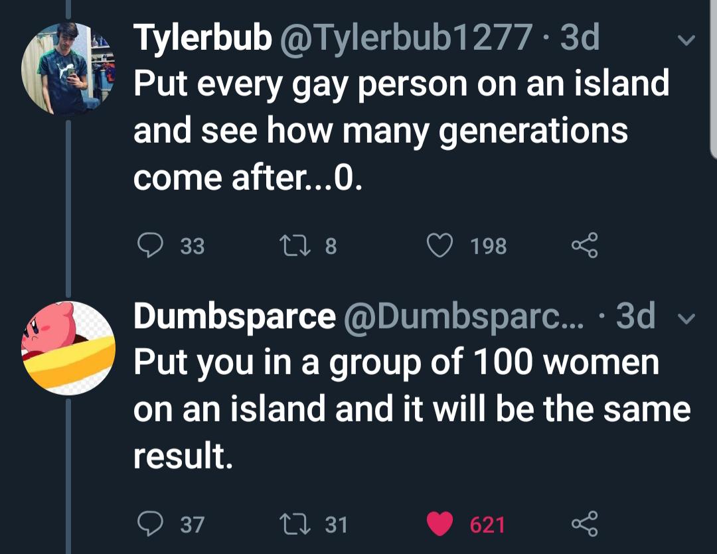Expand options chevron on Dumbsparce's tweet
Image resolution: width=717 pixels, height=554 pixels.
[x=686, y=318]
